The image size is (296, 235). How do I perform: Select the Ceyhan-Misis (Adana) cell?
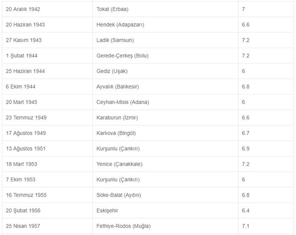(123, 102)
